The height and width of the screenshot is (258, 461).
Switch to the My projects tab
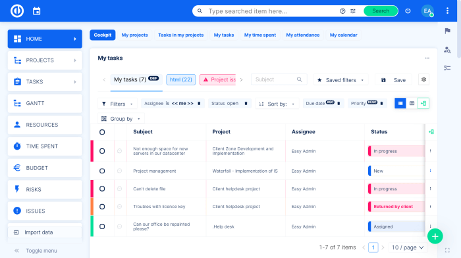coord(134,35)
